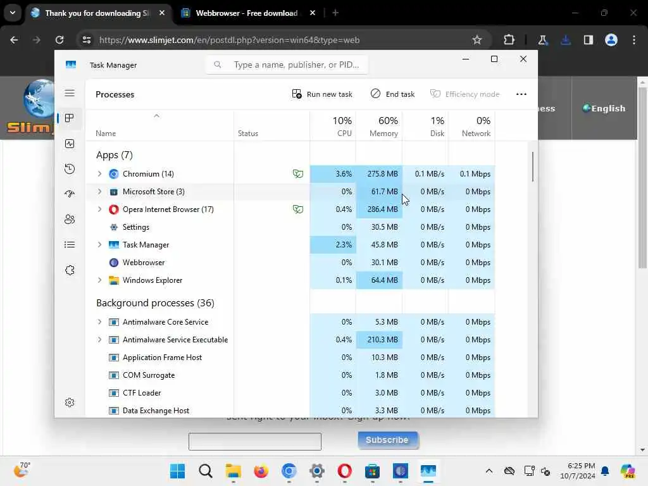Open File Explorer from taskbar
The width and height of the screenshot is (648, 486).
coord(233,471)
